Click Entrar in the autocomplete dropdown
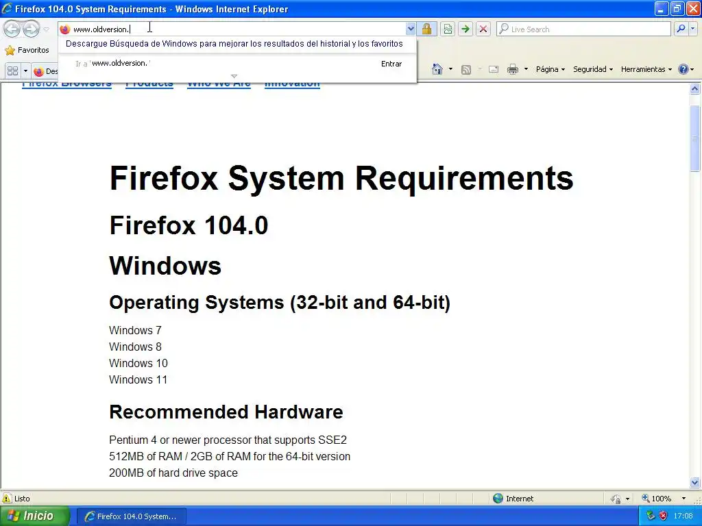 391,64
